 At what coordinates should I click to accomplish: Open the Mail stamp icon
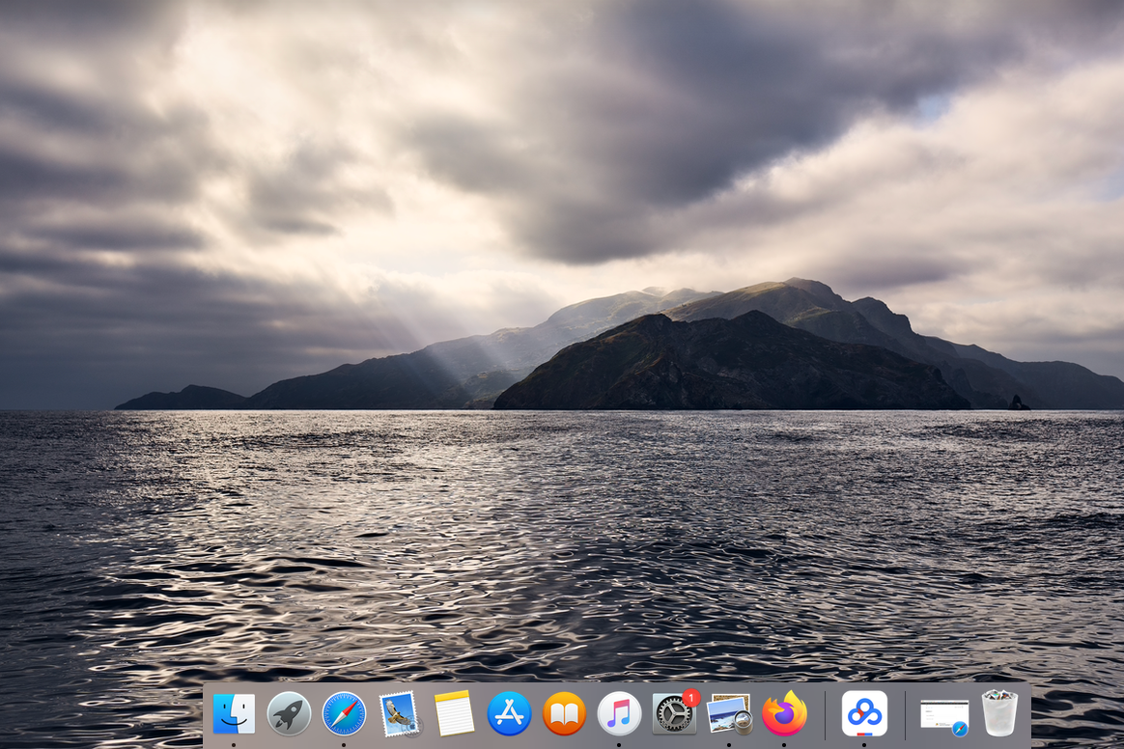tap(399, 714)
